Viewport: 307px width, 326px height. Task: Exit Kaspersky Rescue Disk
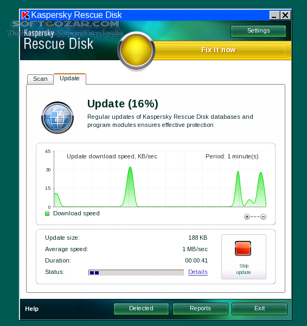pos(259,309)
